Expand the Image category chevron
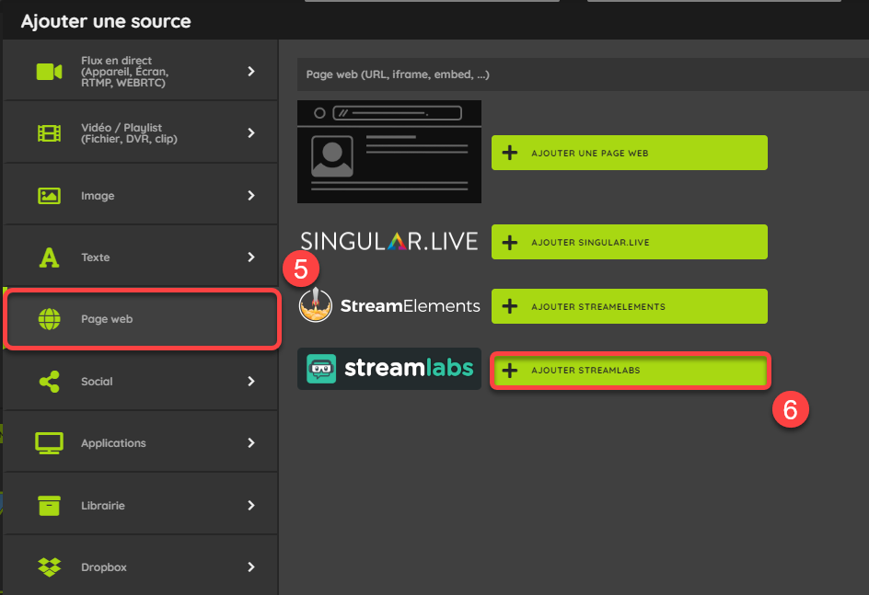The height and width of the screenshot is (595, 869). point(251,195)
